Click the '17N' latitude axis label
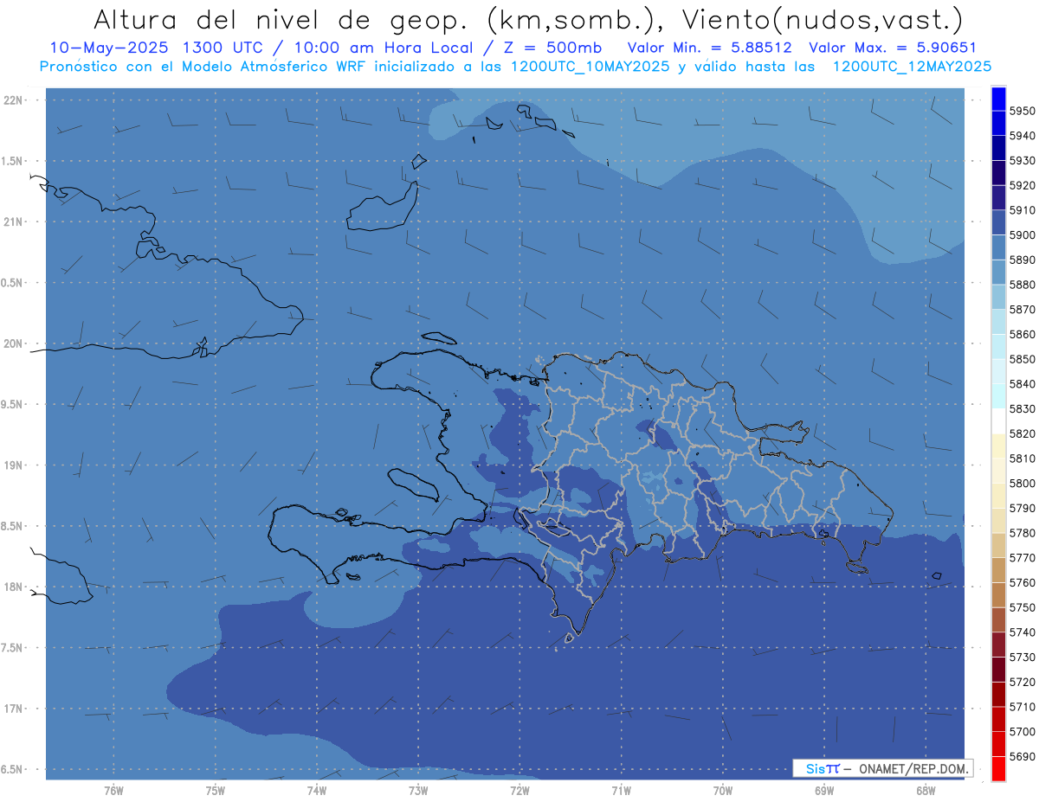Image resolution: width=1039 pixels, height=802 pixels. pyautogui.click(x=13, y=709)
